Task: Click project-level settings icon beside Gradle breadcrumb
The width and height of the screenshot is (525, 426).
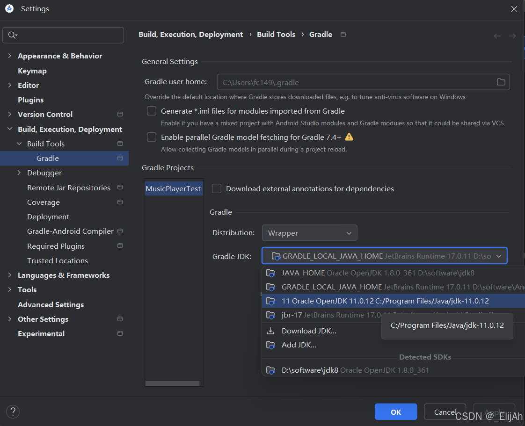Action: [x=343, y=35]
